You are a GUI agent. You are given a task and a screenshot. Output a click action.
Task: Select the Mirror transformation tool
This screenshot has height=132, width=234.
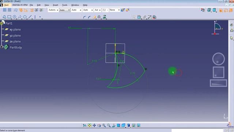[99, 17]
